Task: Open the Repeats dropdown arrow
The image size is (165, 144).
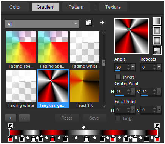Action: 159,67
